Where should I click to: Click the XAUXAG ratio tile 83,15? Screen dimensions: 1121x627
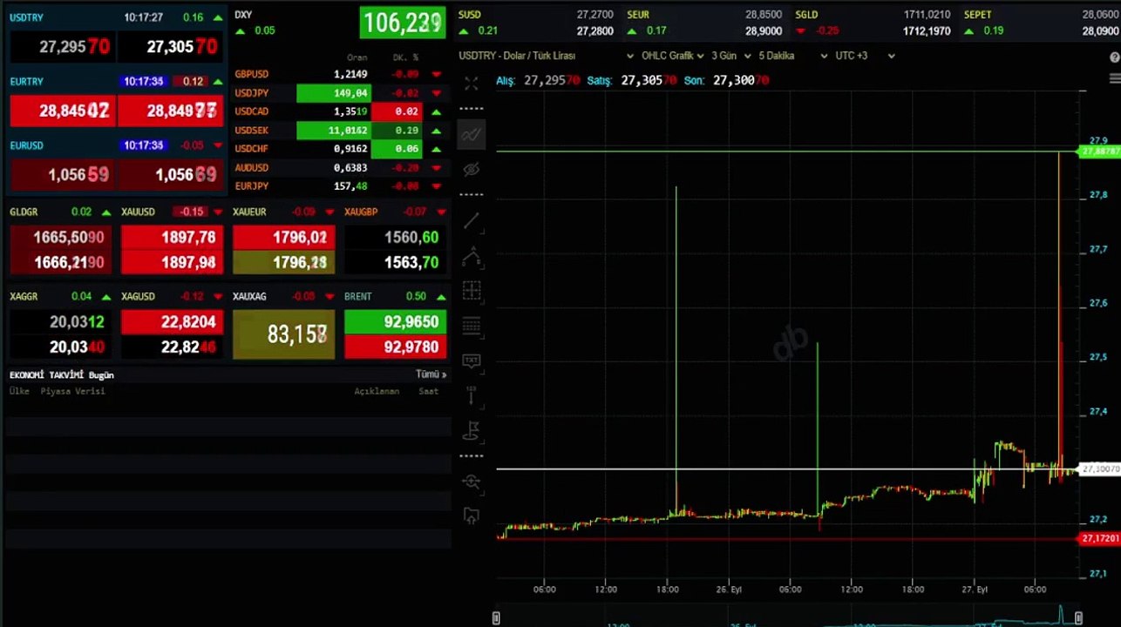pos(284,334)
